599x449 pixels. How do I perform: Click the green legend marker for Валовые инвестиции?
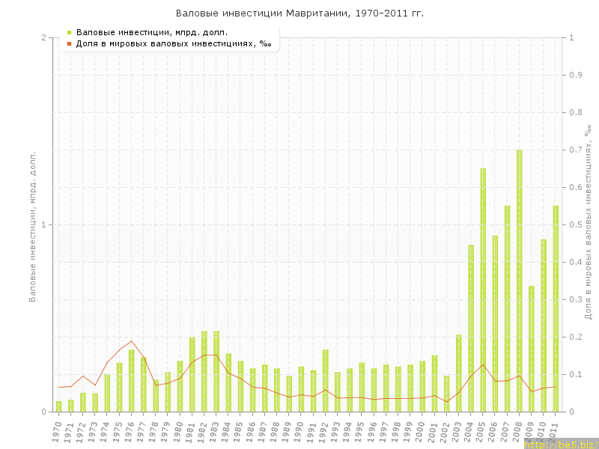(x=69, y=32)
